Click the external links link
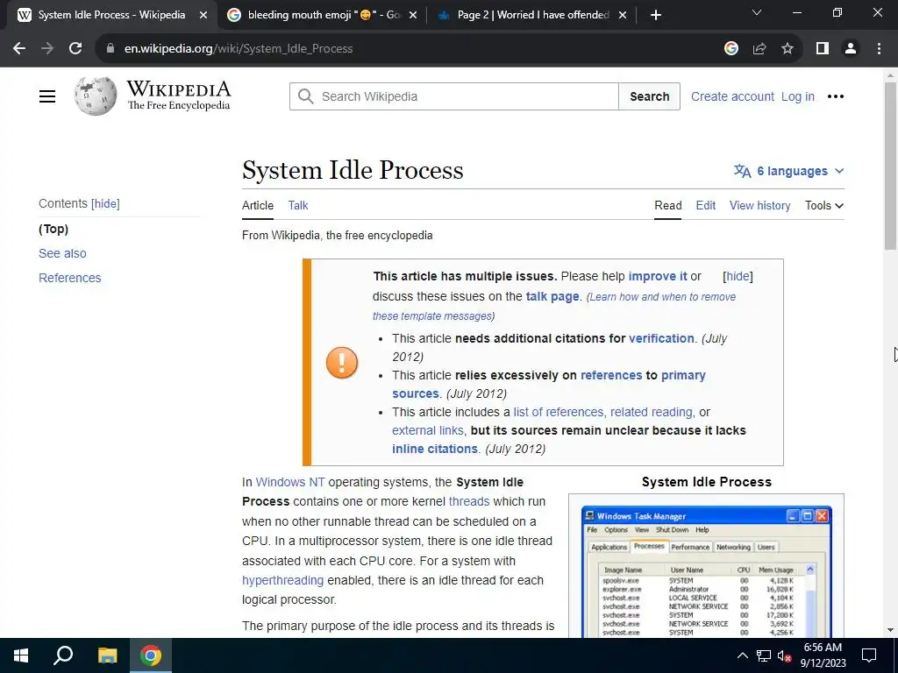The image size is (898, 673). tap(428, 430)
